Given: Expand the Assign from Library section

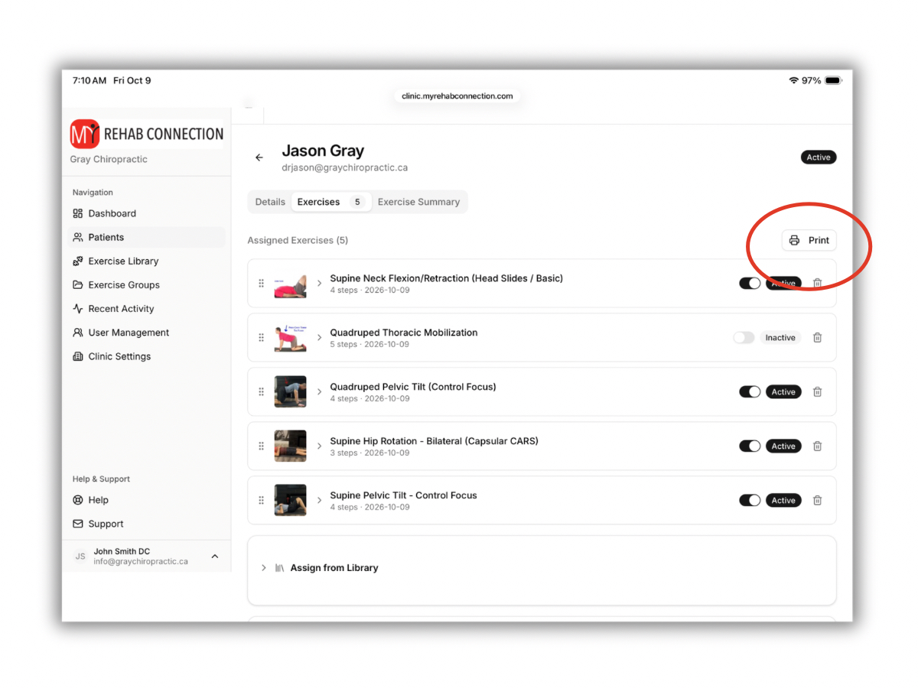Looking at the screenshot, I should click(x=264, y=568).
